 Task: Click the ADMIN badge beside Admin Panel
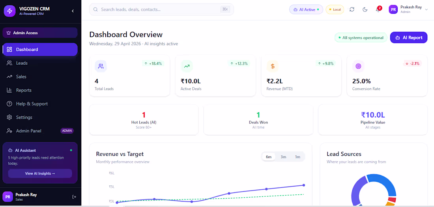click(67, 131)
